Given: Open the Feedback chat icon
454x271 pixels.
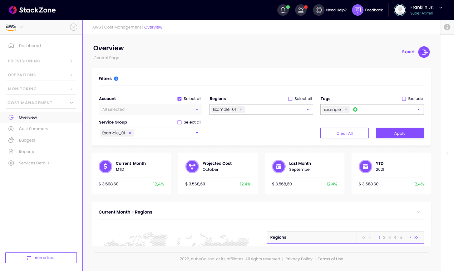Looking at the screenshot, I should [357, 10].
